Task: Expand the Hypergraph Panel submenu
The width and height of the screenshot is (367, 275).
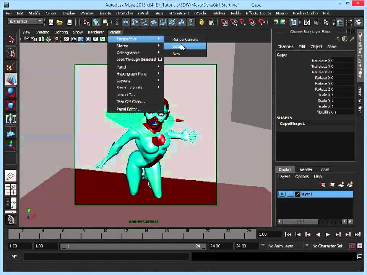Action: coord(136,74)
